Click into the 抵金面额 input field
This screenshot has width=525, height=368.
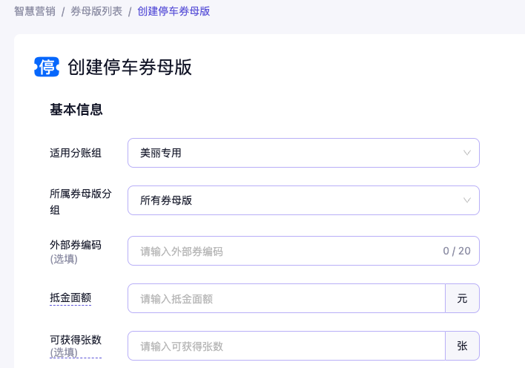click(285, 298)
